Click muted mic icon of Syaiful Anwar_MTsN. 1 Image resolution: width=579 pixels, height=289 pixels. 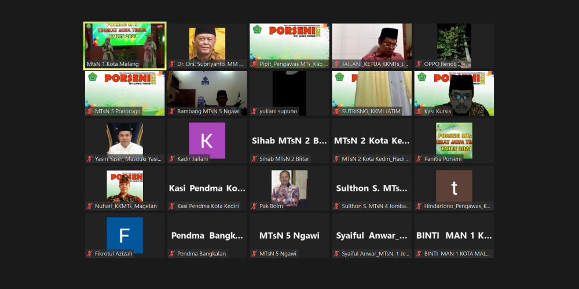(336, 254)
